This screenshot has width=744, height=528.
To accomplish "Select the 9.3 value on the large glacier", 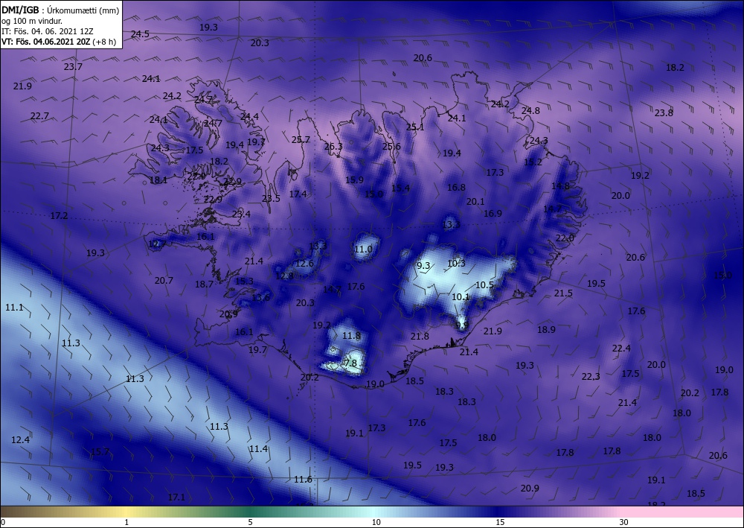I will click(x=423, y=265).
